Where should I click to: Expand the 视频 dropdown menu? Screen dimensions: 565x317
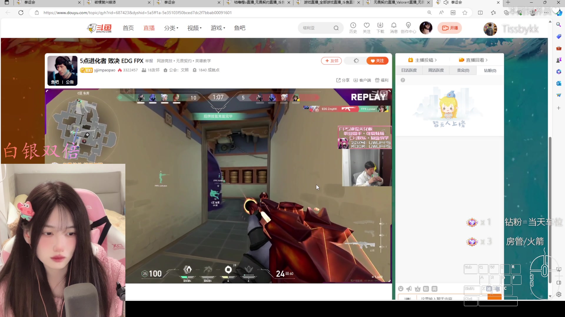pyautogui.click(x=195, y=28)
